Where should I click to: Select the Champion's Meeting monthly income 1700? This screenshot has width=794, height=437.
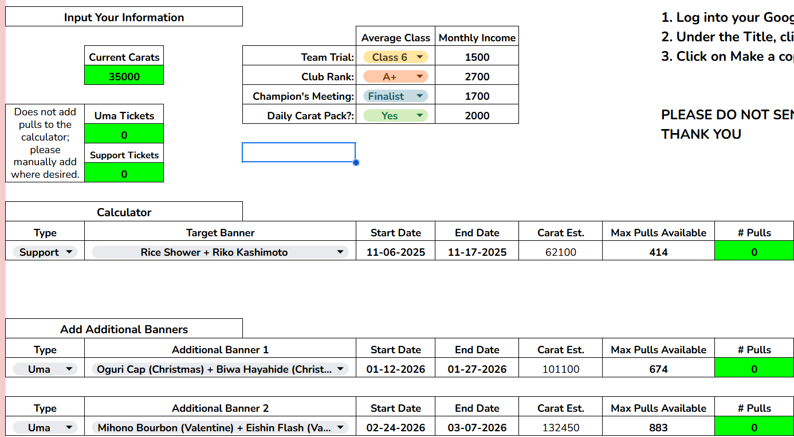[x=477, y=95]
